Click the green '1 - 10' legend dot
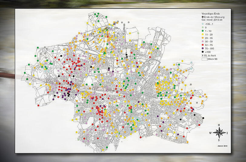Viewport: 246px width, 162px height. pyautogui.click(x=203, y=31)
